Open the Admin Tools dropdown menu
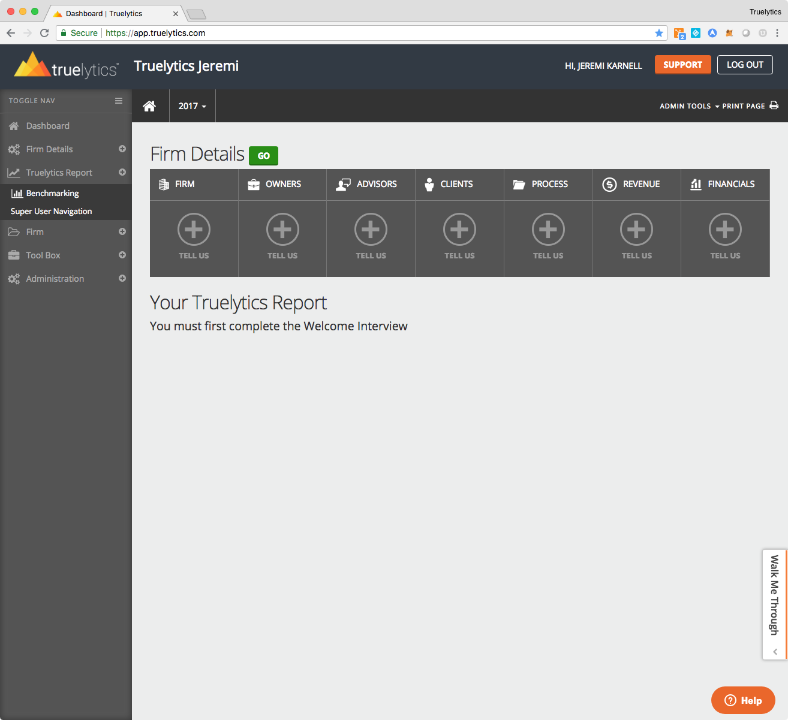788x720 pixels. click(x=689, y=106)
